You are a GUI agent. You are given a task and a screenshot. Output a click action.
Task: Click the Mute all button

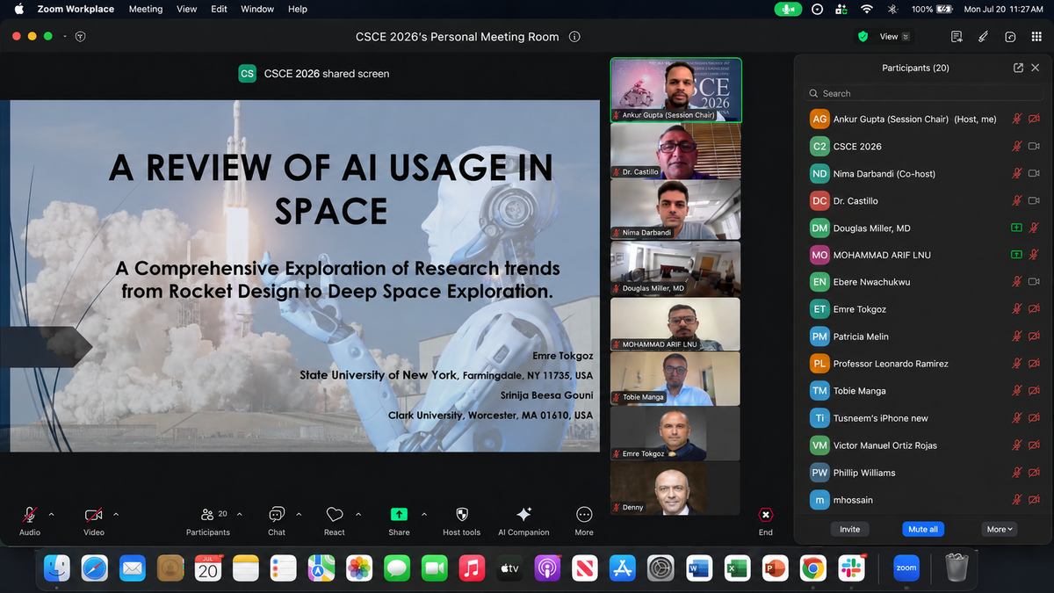click(923, 529)
